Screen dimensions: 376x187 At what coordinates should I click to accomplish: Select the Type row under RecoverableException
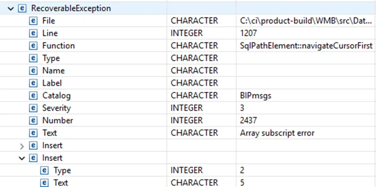[x=188, y=58]
